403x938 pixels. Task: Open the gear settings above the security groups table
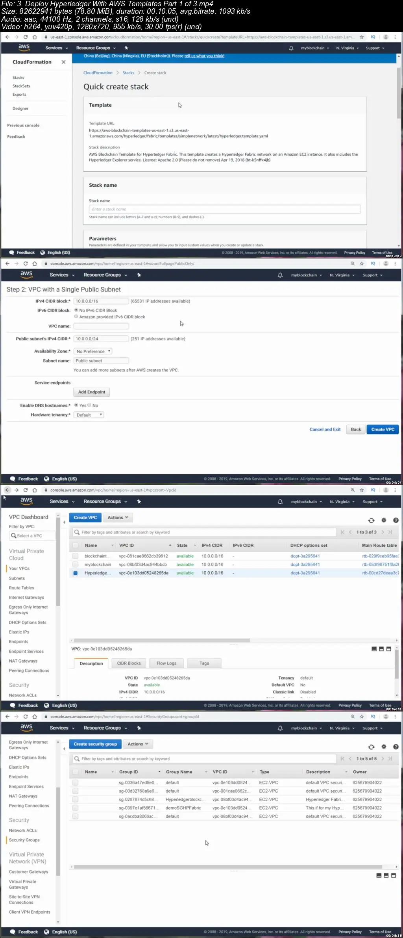384,747
